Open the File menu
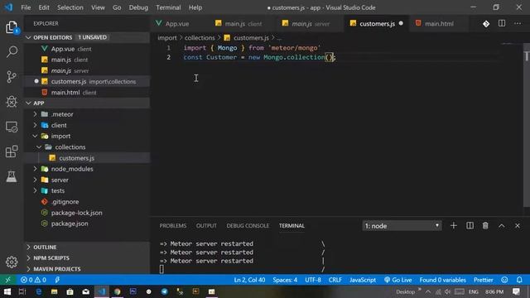 [x=26, y=7]
